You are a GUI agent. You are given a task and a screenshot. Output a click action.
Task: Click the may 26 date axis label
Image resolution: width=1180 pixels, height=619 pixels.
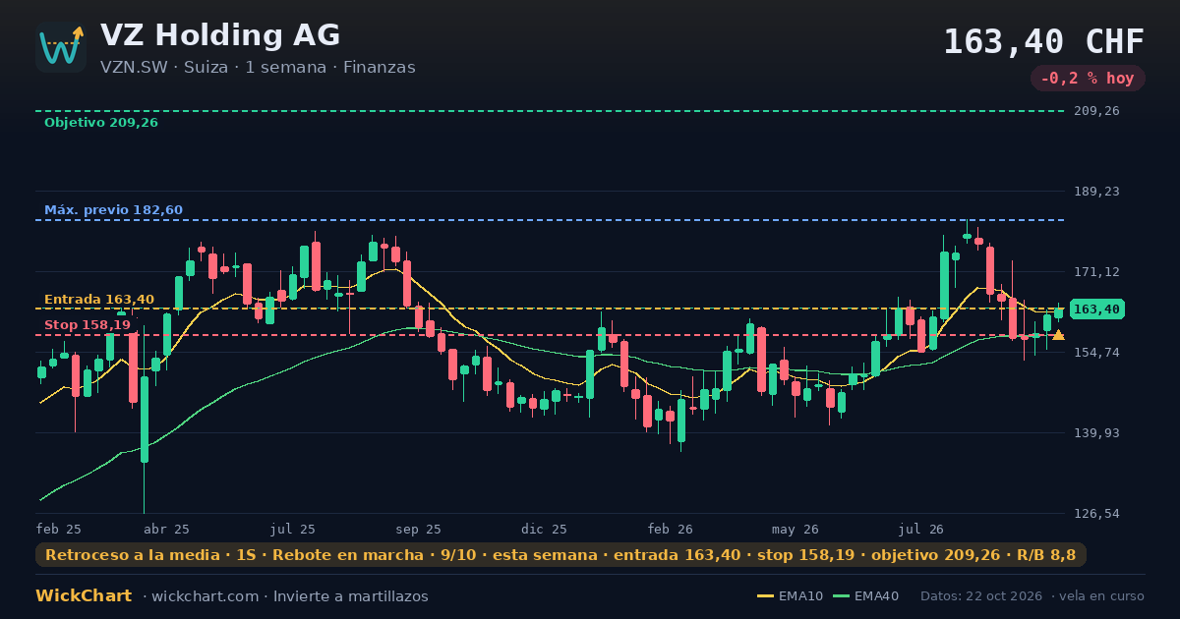point(796,529)
